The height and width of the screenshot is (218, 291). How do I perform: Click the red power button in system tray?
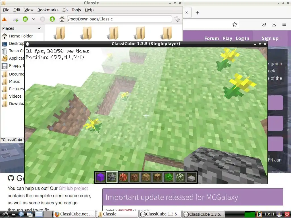[x=287, y=214]
